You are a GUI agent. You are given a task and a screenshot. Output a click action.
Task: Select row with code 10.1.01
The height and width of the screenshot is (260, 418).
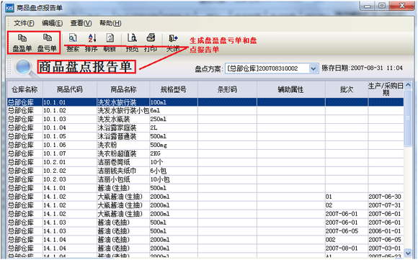tap(205, 102)
